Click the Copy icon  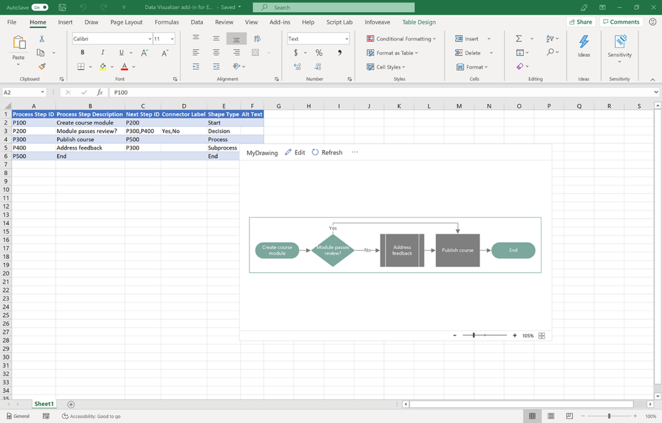click(x=41, y=53)
